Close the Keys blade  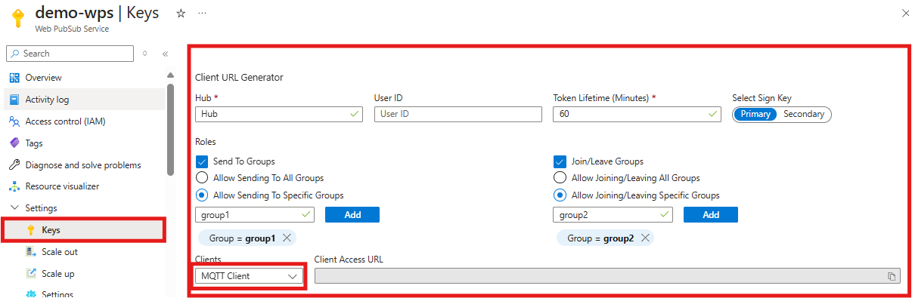coord(906,14)
